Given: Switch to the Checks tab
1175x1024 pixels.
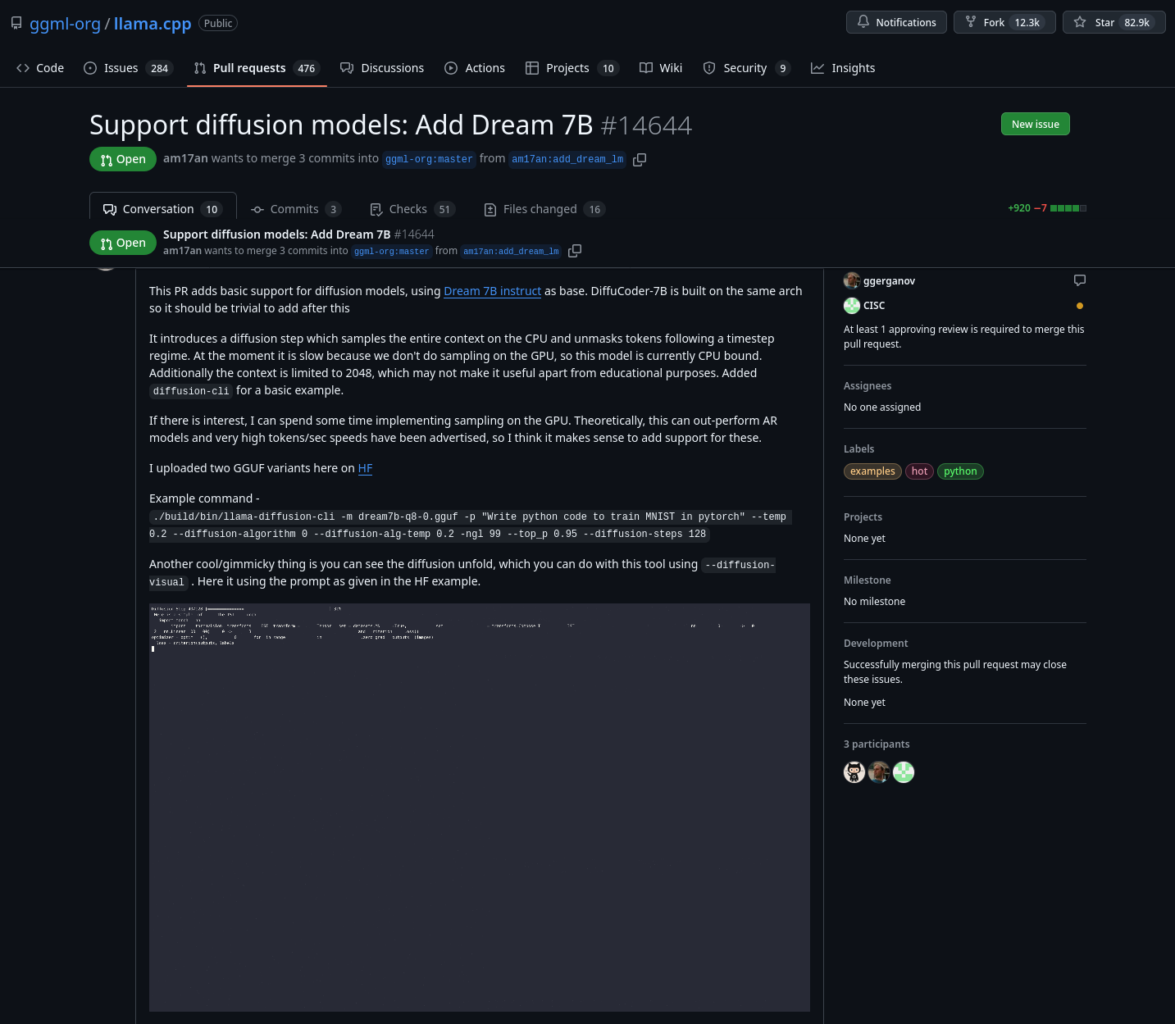Looking at the screenshot, I should [x=412, y=209].
